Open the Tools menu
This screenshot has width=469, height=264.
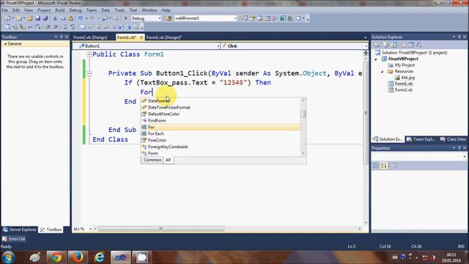[x=119, y=10]
